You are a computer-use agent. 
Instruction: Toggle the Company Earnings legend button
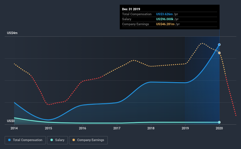[88, 140]
